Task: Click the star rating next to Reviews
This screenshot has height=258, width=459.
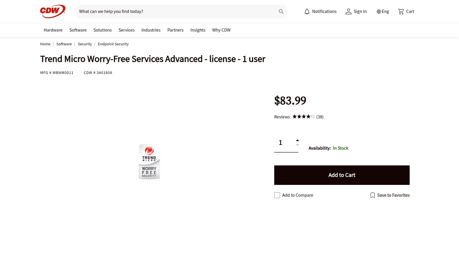Action: click(303, 116)
